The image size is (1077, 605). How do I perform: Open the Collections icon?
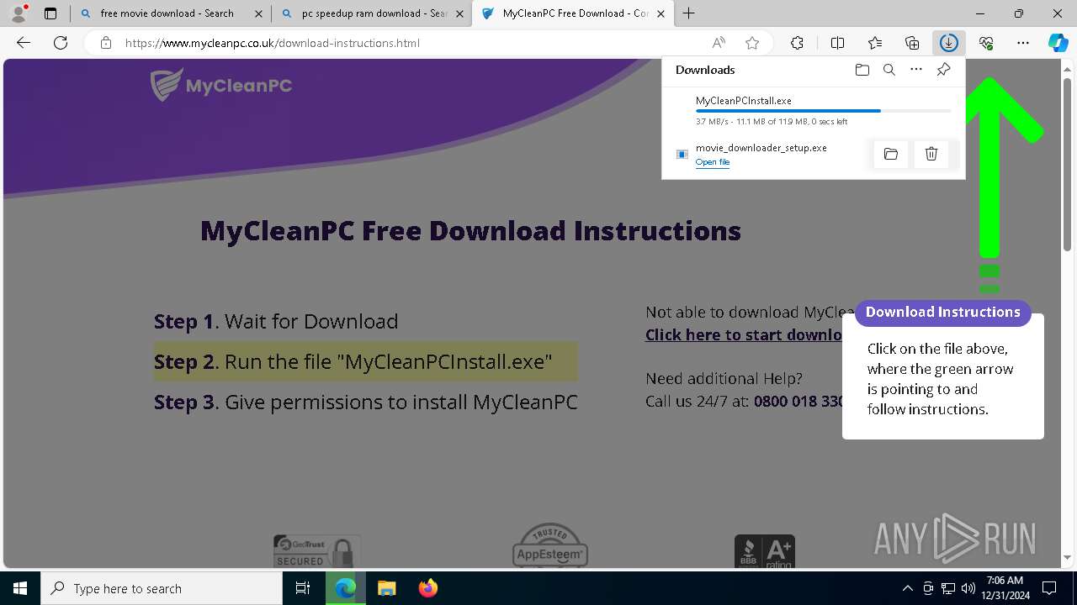[x=912, y=43]
